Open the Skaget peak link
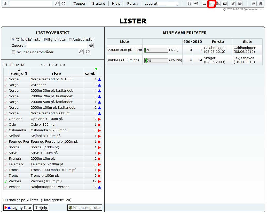Screen dimensions: 267x214 [210, 58]
